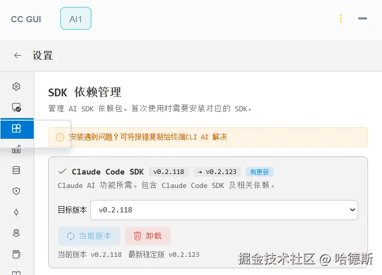382x275 pixels.
Task: Go back using the arrow beside 设置
Action: (x=18, y=55)
